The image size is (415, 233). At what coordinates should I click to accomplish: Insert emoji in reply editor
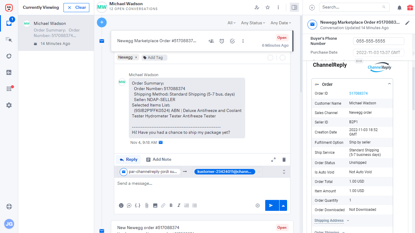point(121,205)
